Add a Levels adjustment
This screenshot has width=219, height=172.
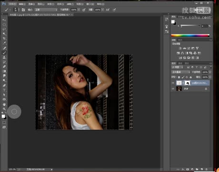click(184, 48)
